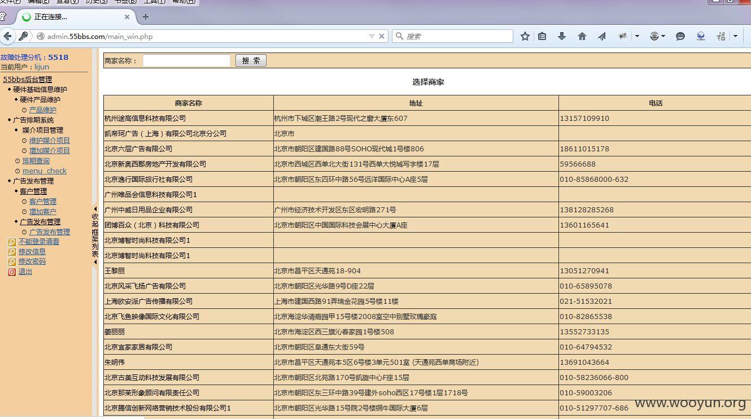Select merchant 朱明伟
Screen dimensions: 751x419
(x=115, y=363)
